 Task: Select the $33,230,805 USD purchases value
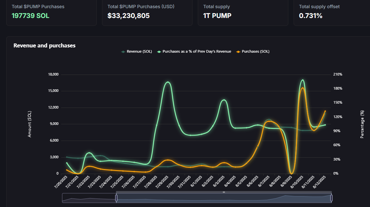(129, 15)
